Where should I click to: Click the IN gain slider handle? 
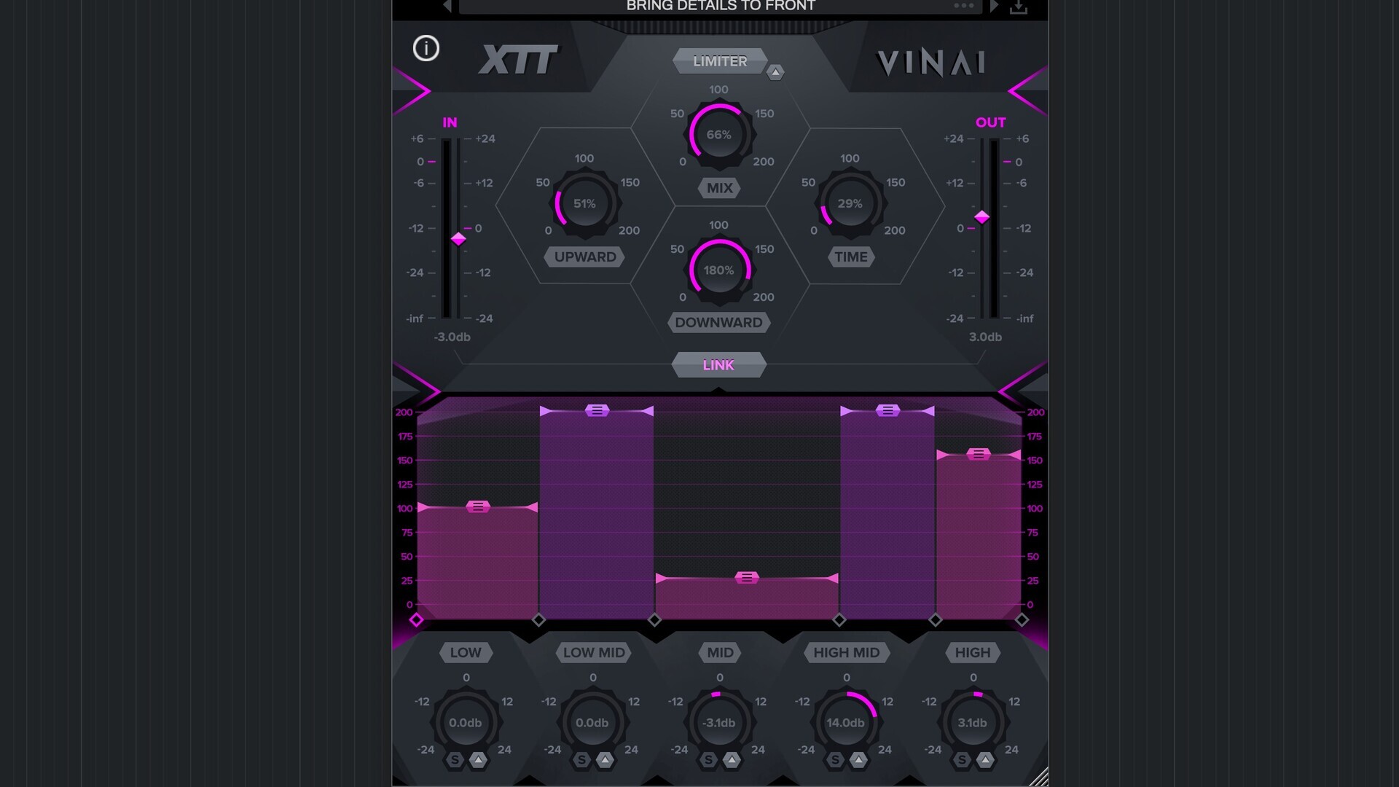point(458,239)
